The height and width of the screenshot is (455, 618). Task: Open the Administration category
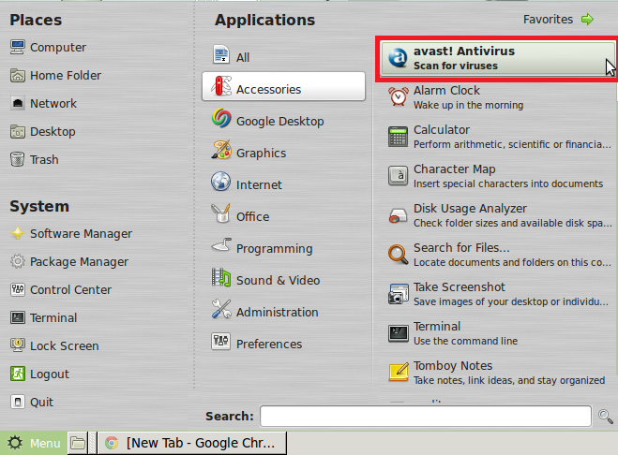click(264, 310)
